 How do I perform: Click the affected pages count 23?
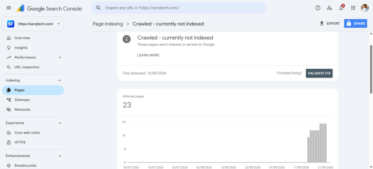click(127, 105)
